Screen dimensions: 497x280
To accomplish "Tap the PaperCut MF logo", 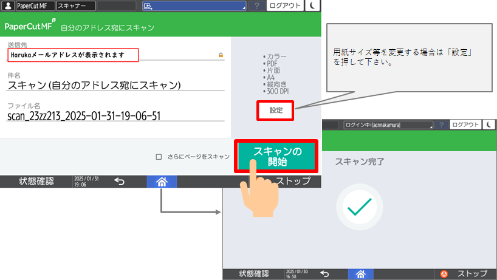I will [x=30, y=26].
